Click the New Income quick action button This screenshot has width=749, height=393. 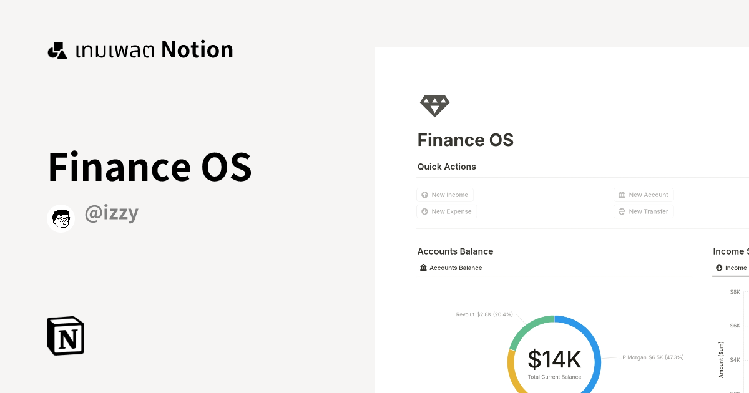pyautogui.click(x=445, y=195)
